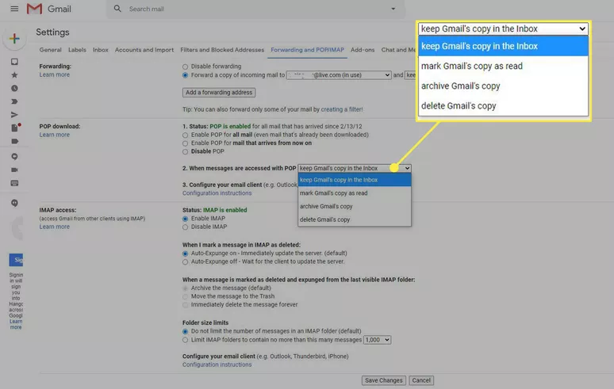Select Do not limit IMAP folder messages
The image size is (614, 389).
pyautogui.click(x=185, y=331)
